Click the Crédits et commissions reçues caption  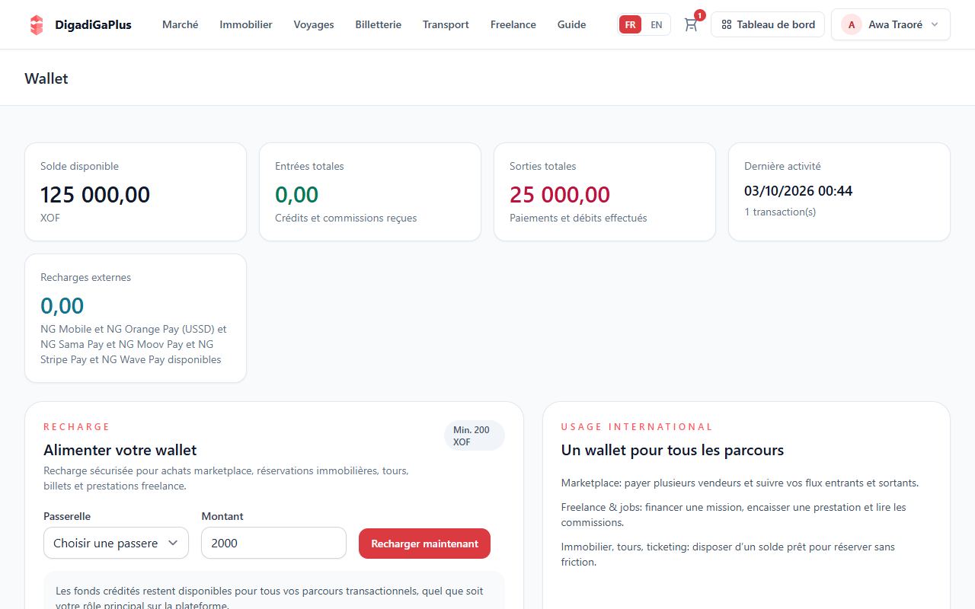tap(346, 218)
